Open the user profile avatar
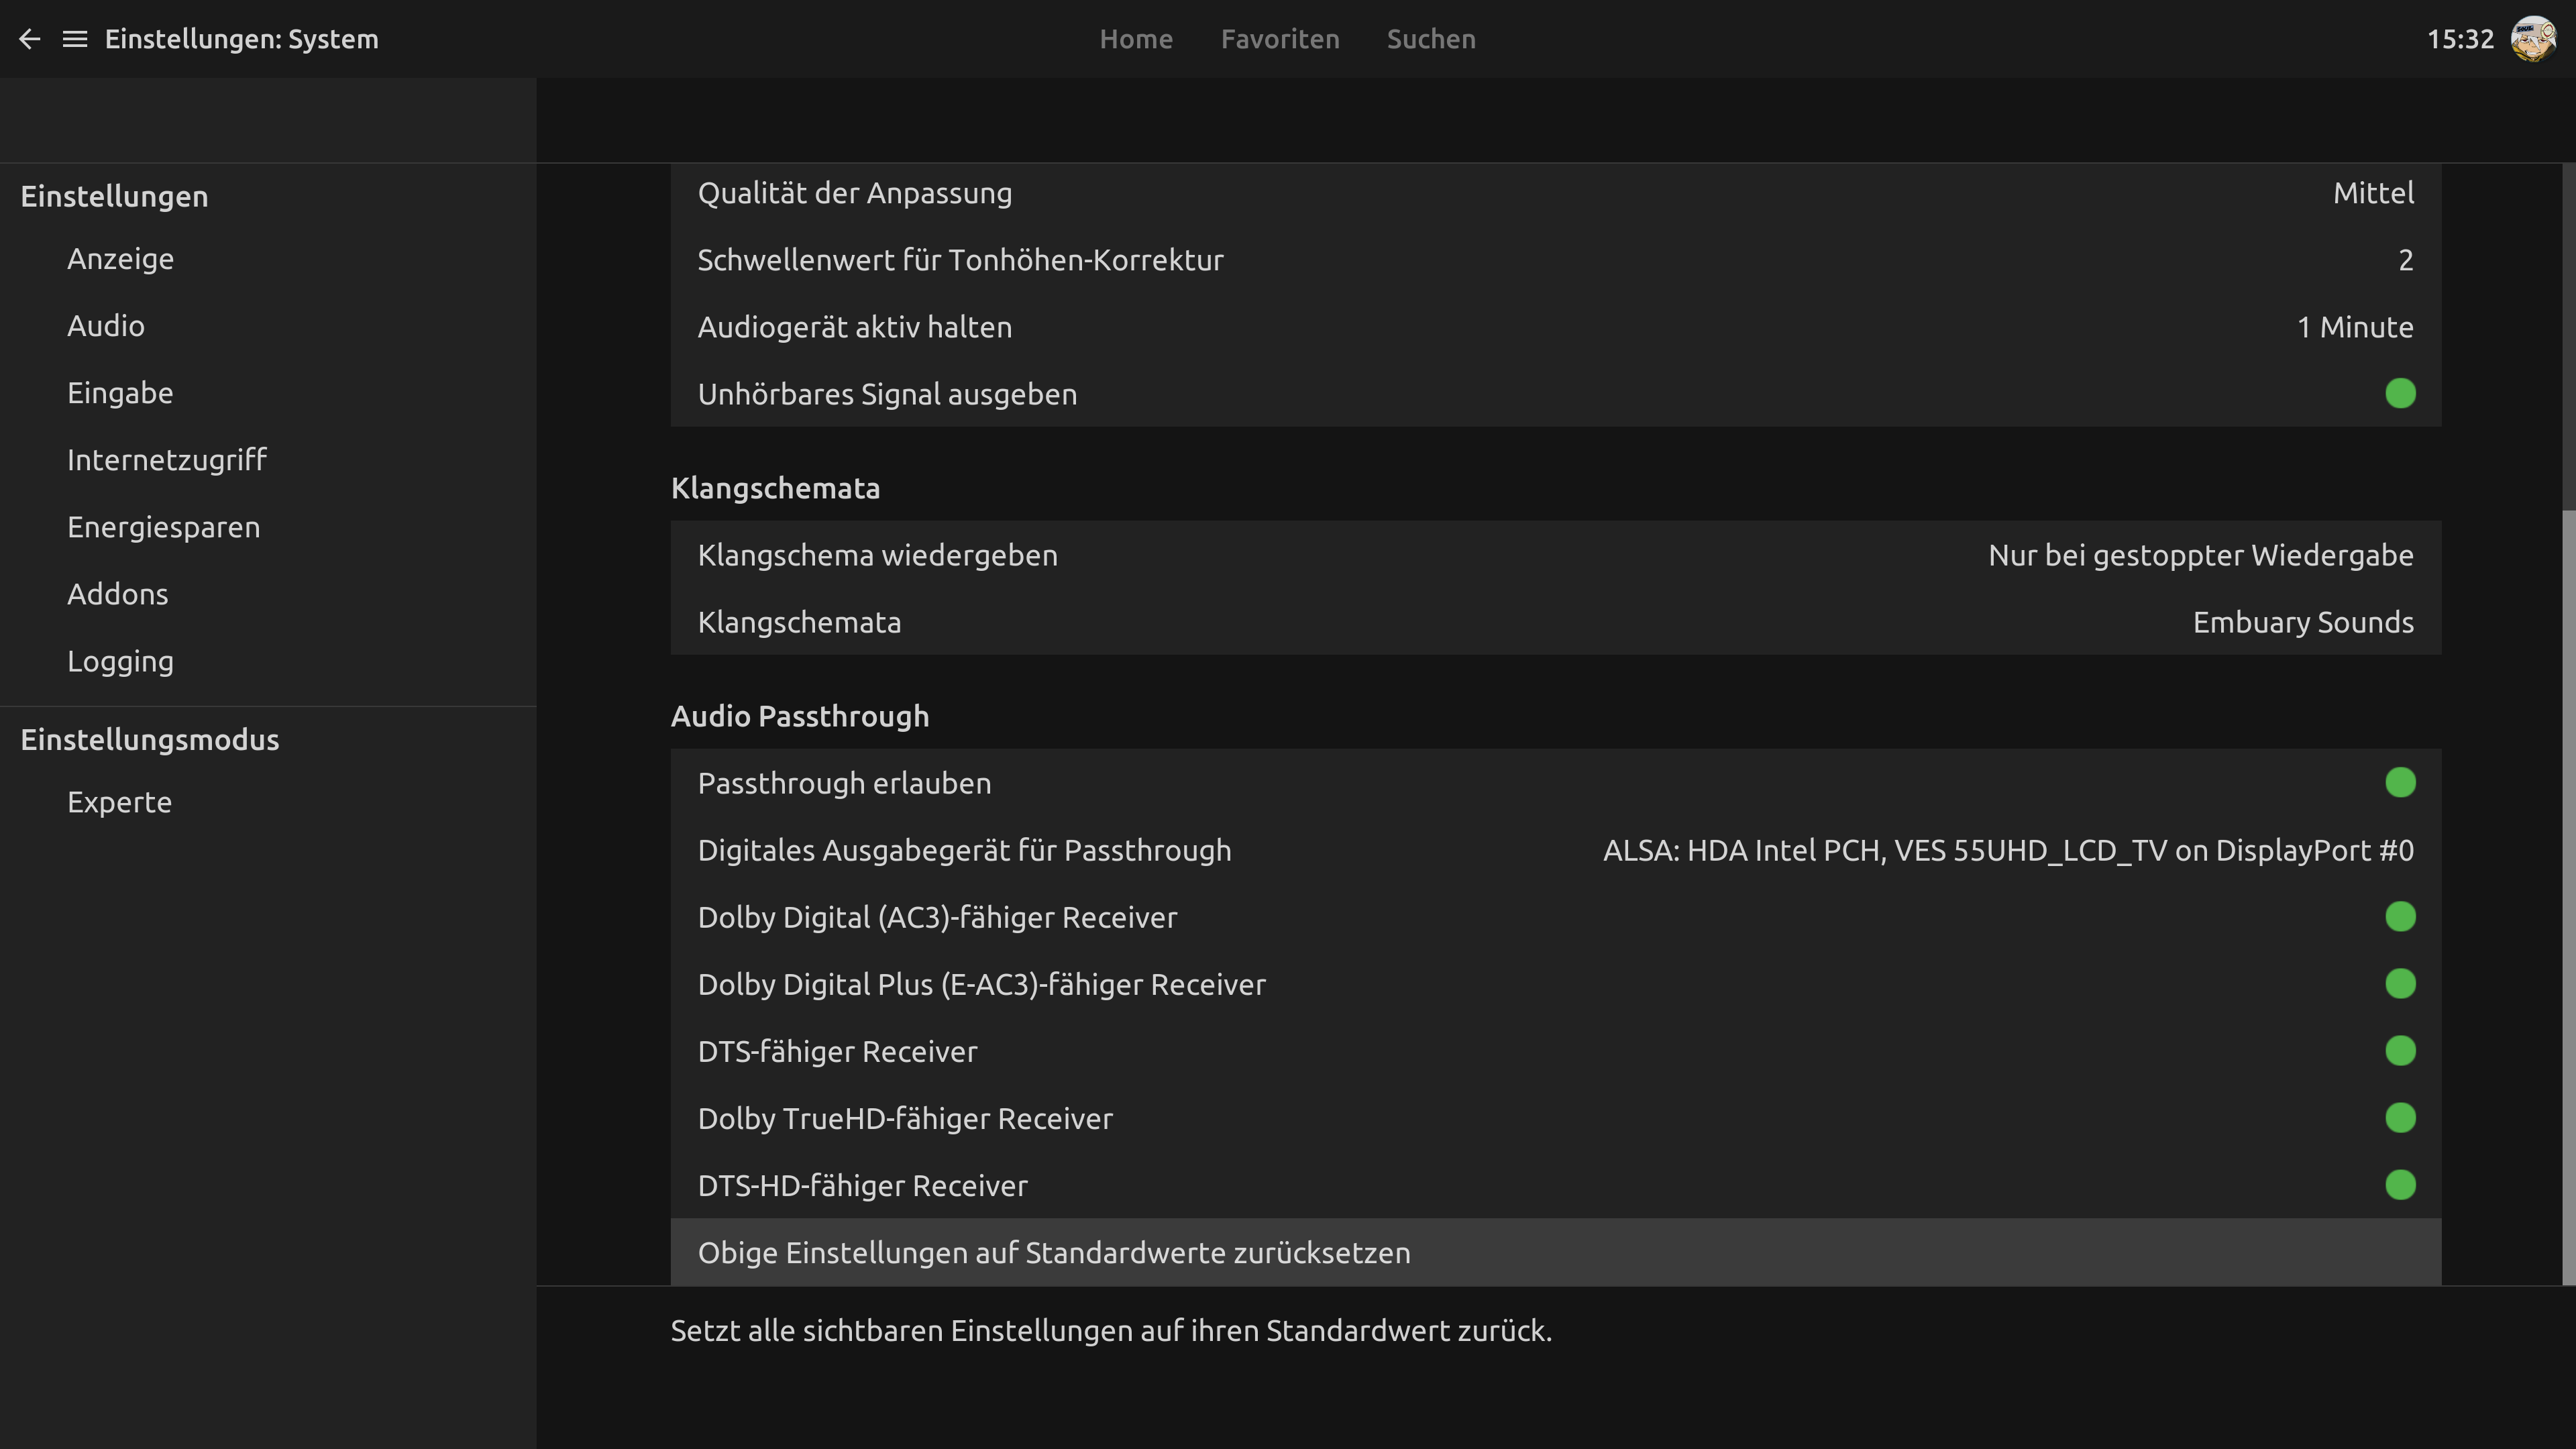Screen dimensions: 2576x1449 (x=2534, y=39)
